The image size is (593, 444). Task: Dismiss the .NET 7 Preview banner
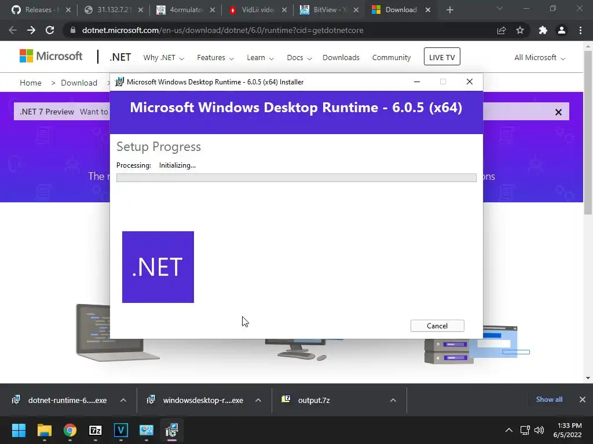[558, 112]
